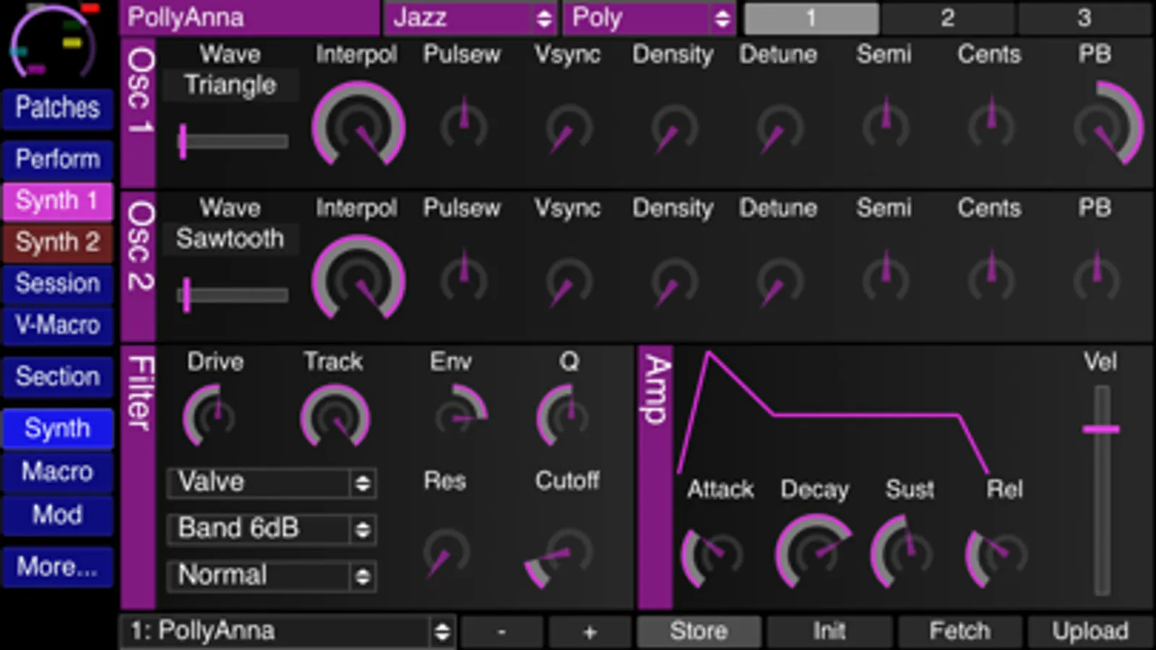
Task: Open the Band 6dB filter dropdown
Action: click(271, 529)
